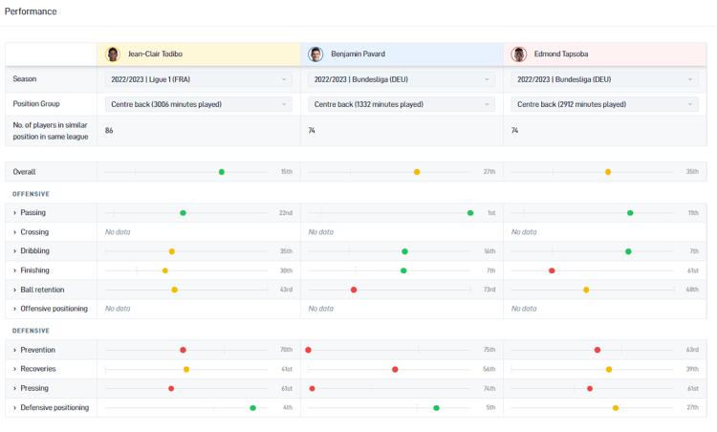
Task: Open Todibo's Position Group dropdown
Action: pos(198,104)
